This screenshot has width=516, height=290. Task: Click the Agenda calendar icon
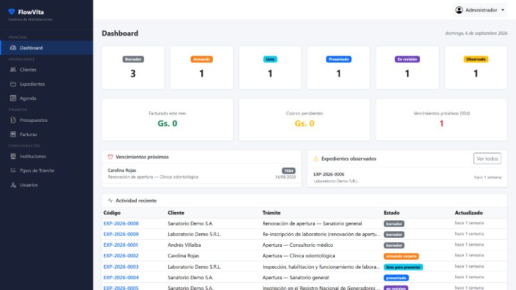[13, 98]
